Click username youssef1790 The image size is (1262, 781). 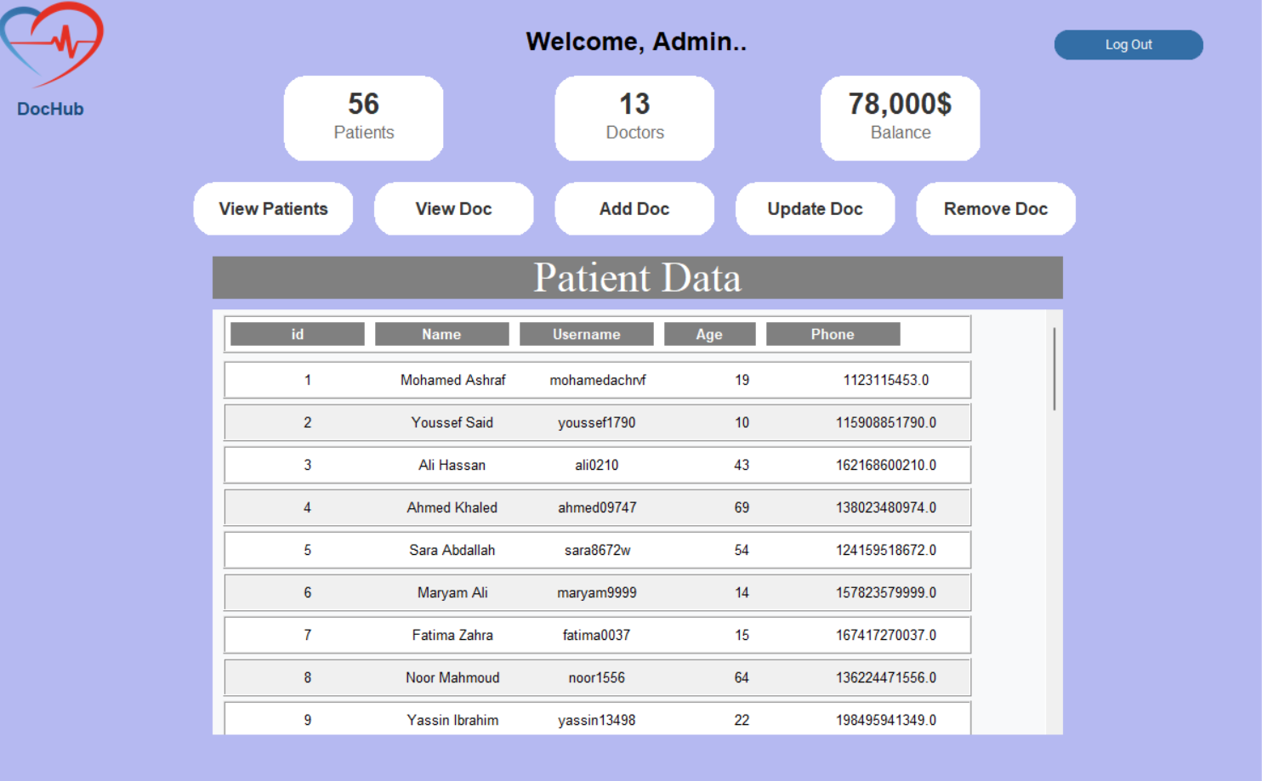(x=597, y=422)
